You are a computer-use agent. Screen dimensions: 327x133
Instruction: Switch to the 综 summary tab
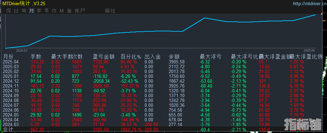coord(9,11)
